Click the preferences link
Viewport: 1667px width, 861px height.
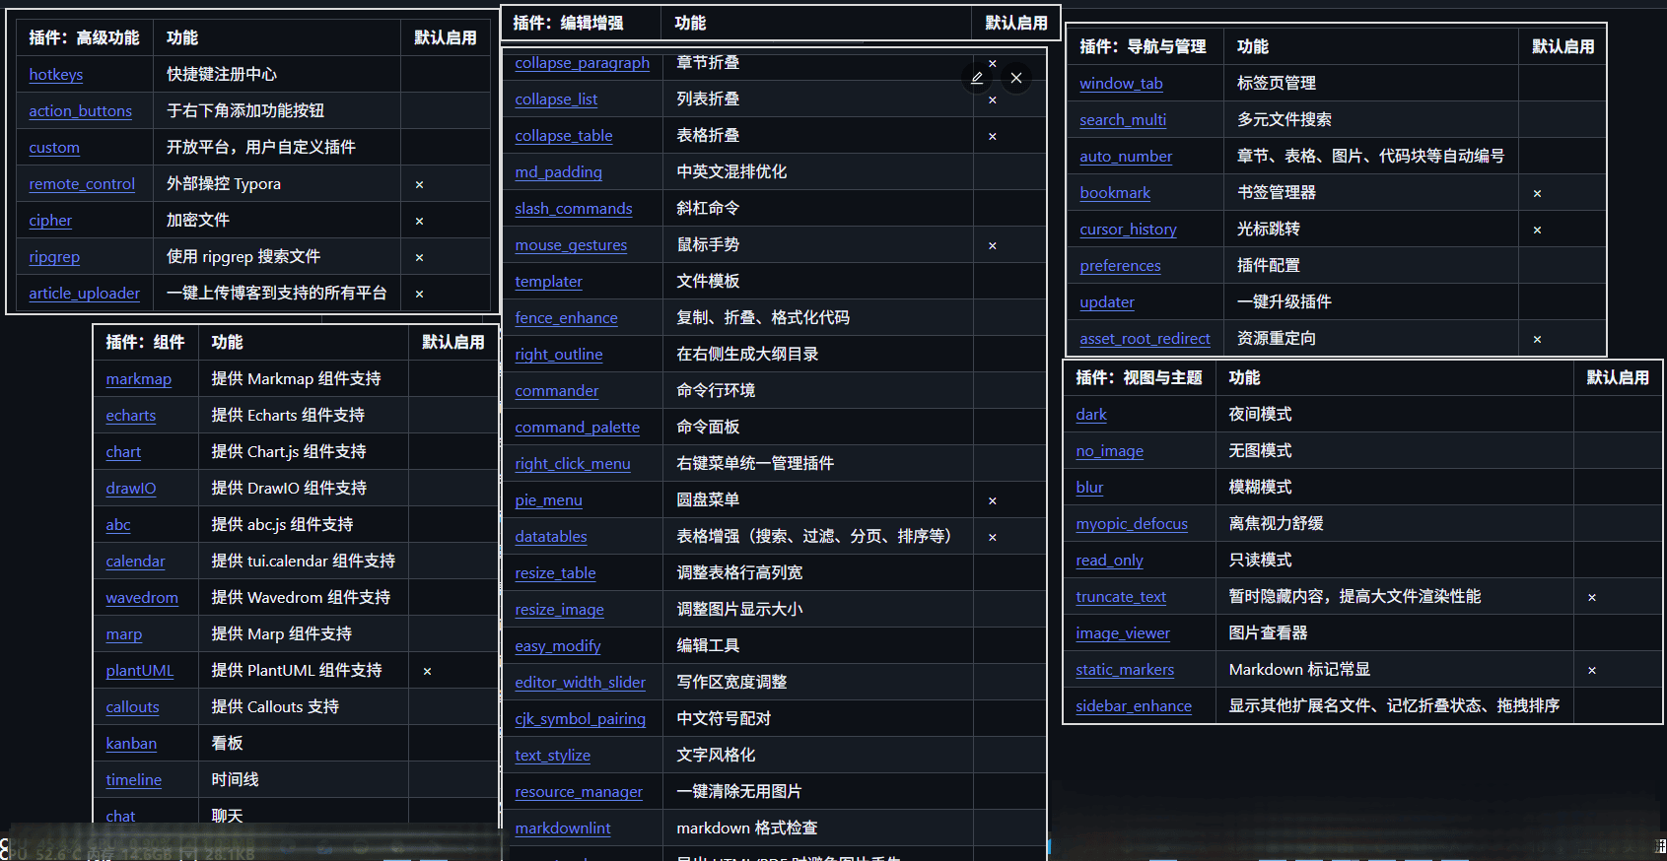point(1121,266)
